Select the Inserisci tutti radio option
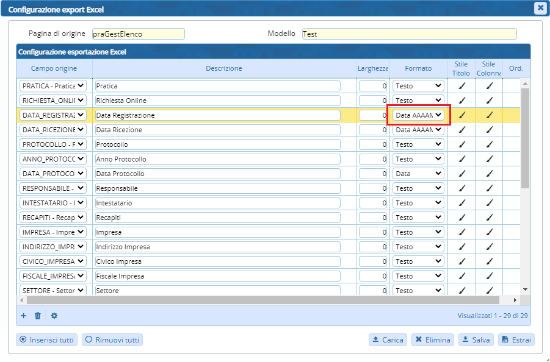Viewport: 550px width, 362px height. tap(47, 340)
